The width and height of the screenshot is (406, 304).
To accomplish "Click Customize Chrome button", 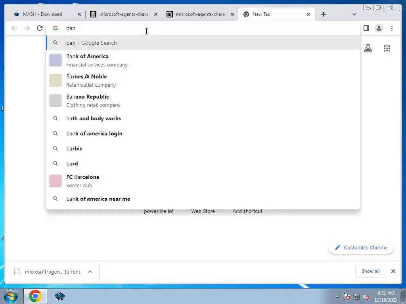I will [x=361, y=248].
